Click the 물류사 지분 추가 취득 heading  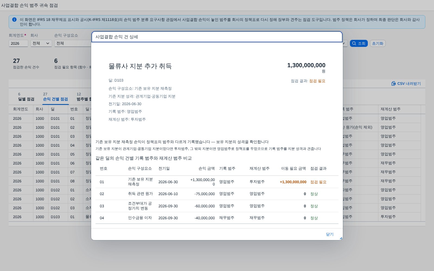tap(140, 66)
